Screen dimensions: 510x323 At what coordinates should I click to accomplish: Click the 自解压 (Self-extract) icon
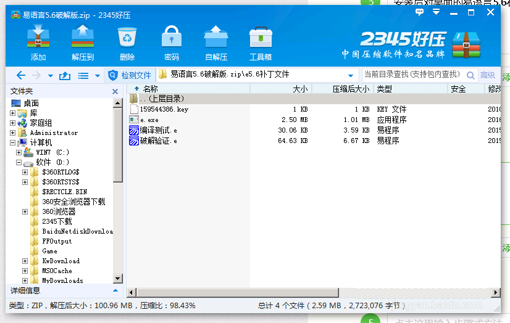(216, 38)
